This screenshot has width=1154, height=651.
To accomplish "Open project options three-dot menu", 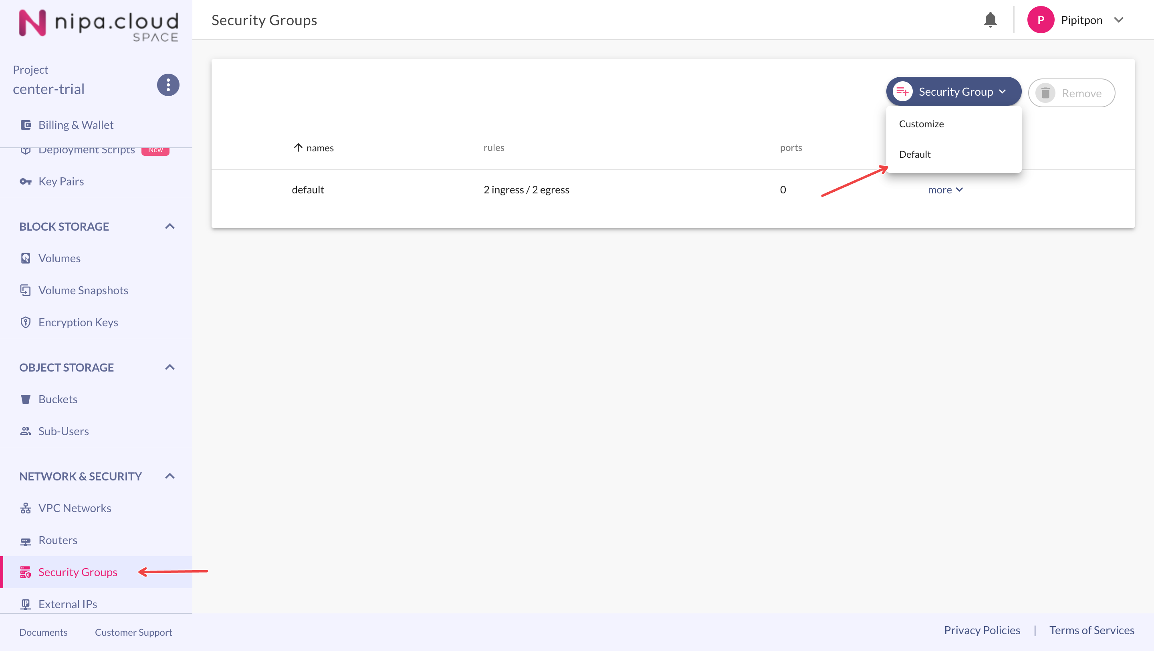I will tap(168, 84).
